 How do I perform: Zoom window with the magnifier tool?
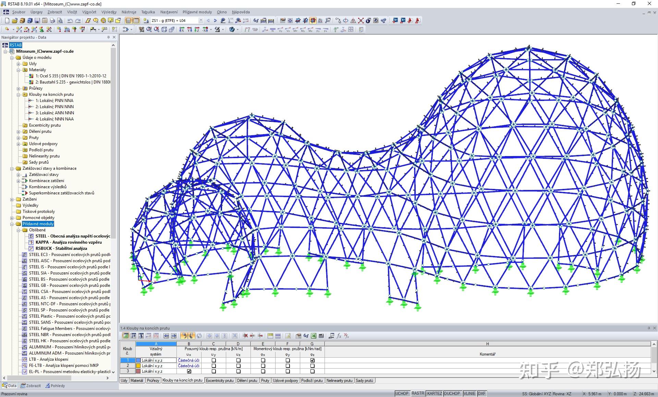click(149, 29)
